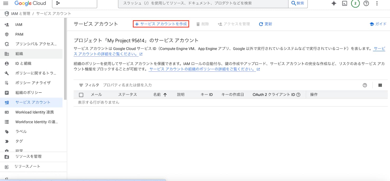Image resolution: width=390 pixels, height=181 pixels.
Task: Click the Gemini sparkle icon
Action: (x=334, y=3)
